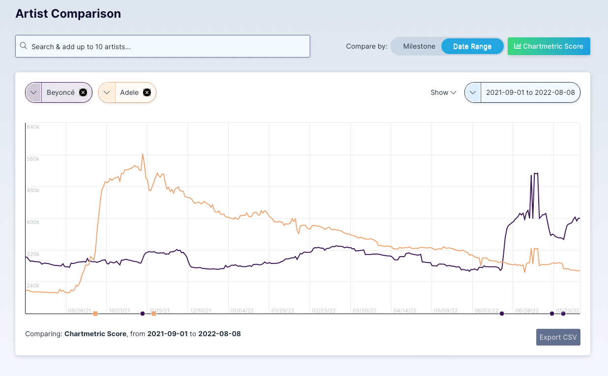Select the Date Range compare option
The image size is (608, 376).
(x=472, y=46)
